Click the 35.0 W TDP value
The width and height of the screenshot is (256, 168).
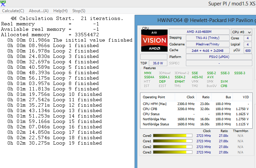coord(158,63)
